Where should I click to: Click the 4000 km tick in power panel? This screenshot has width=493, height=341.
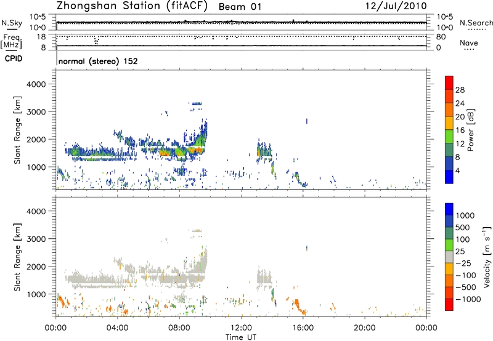36,84
